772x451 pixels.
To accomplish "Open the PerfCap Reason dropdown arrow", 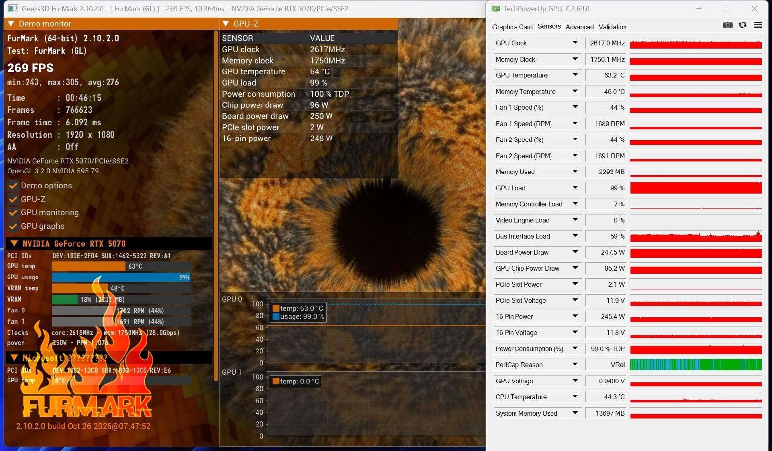I will pos(575,365).
